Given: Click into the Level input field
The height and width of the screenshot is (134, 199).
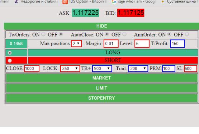Looking at the screenshot, I should pos(142,44).
